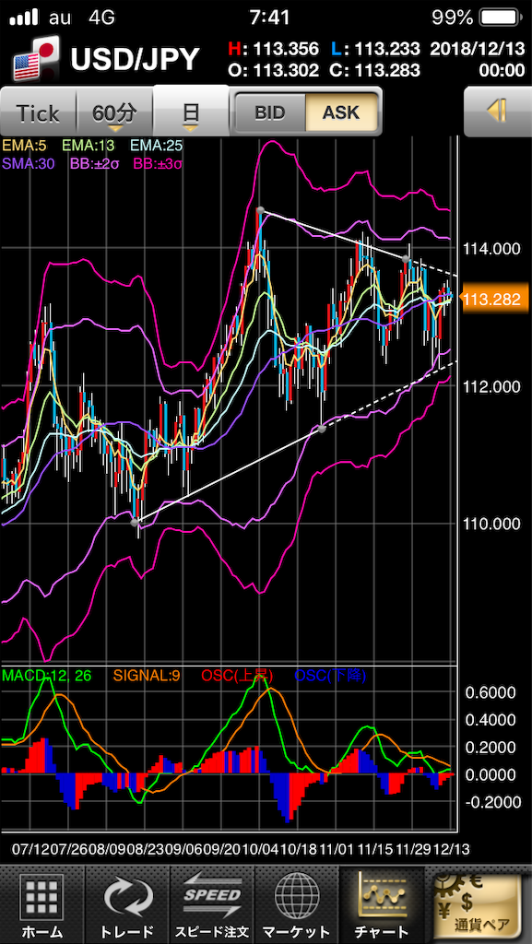Tap the OSC(上昇) label
Screen dimensions: 532x944
point(237,676)
